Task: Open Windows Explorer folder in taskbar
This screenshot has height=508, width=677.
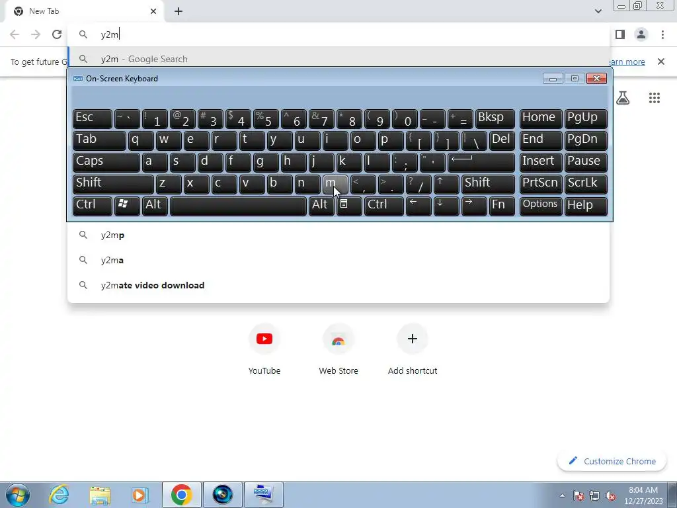Action: pyautogui.click(x=100, y=495)
